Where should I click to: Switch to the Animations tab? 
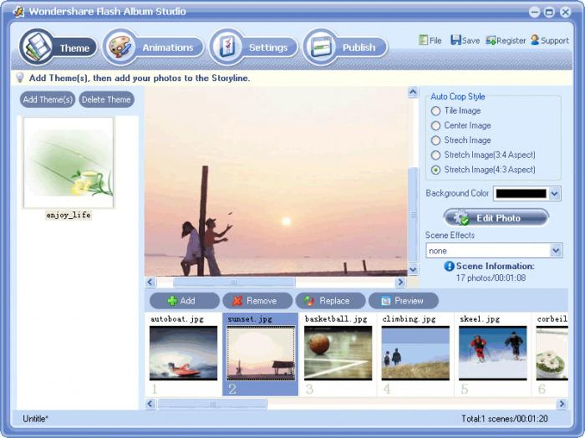point(153,48)
